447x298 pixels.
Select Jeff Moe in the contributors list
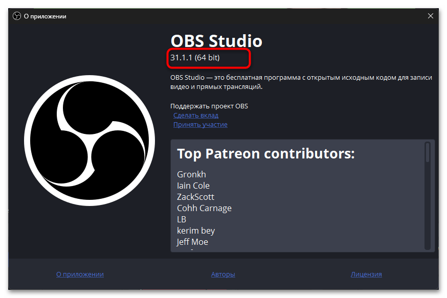tap(192, 242)
